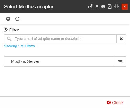Image resolution: width=130 pixels, height=108 pixels.
Task: Open the PDF documentation icon
Action: coord(110,7)
